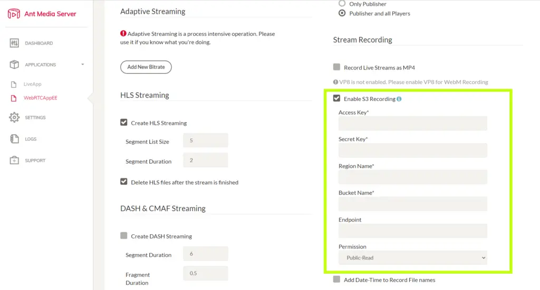Image resolution: width=540 pixels, height=290 pixels.
Task: Click the Ant Media Server title link
Action: 50,14
